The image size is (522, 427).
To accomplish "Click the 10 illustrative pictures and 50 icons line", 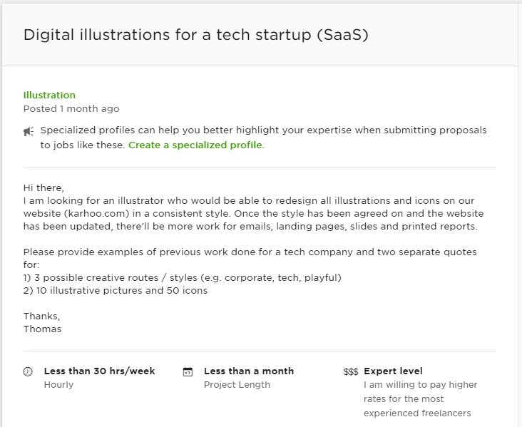I will (116, 291).
